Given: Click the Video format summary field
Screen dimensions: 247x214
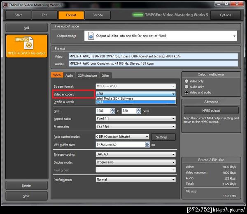Looking at the screenshot, I should pyautogui.click(x=153, y=56).
